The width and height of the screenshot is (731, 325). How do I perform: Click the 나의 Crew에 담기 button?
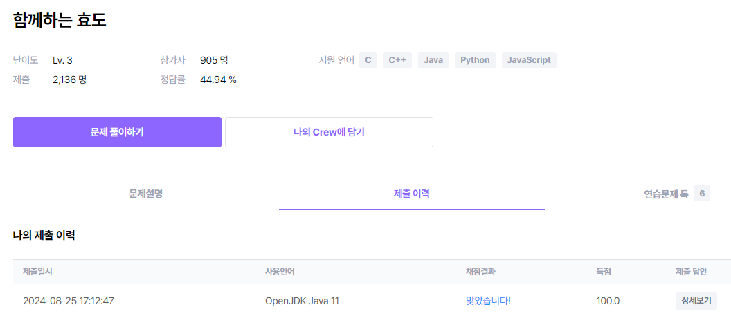pyautogui.click(x=329, y=132)
